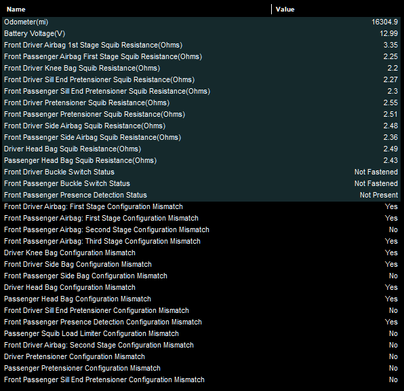404x391 pixels.
Task: Select the Battery Voltage(V) row
Action: (x=201, y=33)
